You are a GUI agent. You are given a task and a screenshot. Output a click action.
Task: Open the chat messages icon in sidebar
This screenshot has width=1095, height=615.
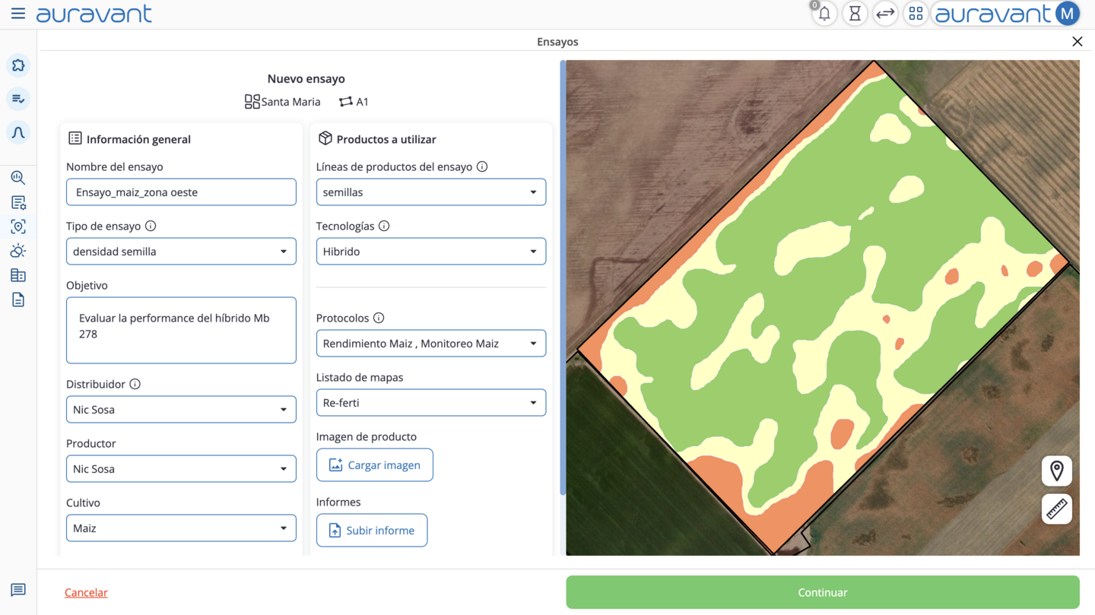pos(18,590)
